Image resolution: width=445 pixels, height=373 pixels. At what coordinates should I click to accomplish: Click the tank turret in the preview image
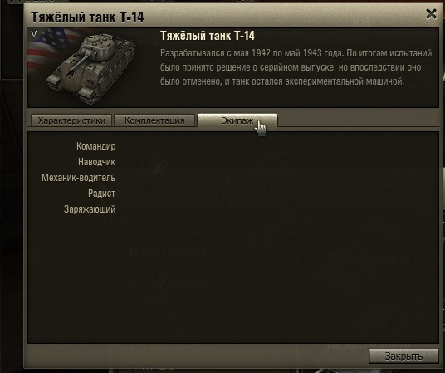[x=100, y=47]
